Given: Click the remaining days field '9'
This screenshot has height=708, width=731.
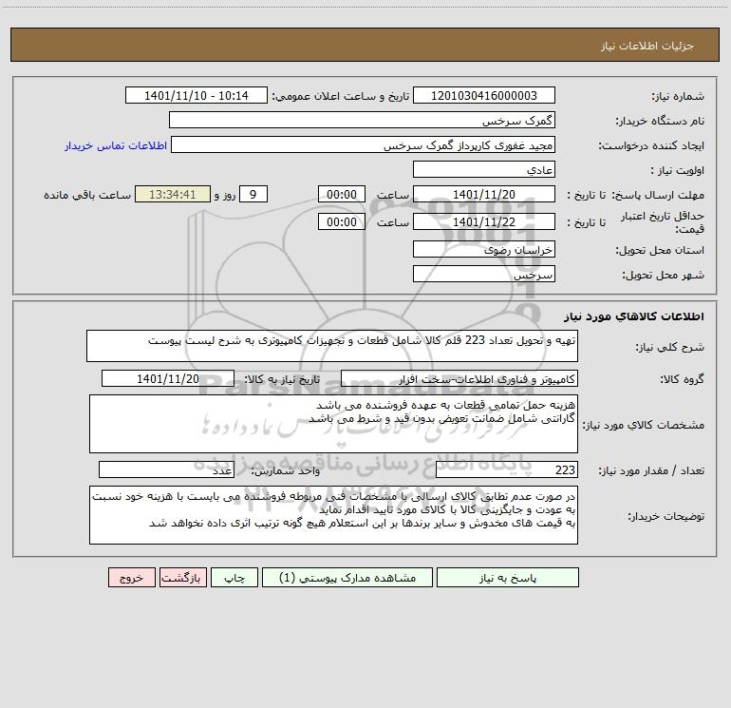Looking at the screenshot, I should tap(253, 194).
